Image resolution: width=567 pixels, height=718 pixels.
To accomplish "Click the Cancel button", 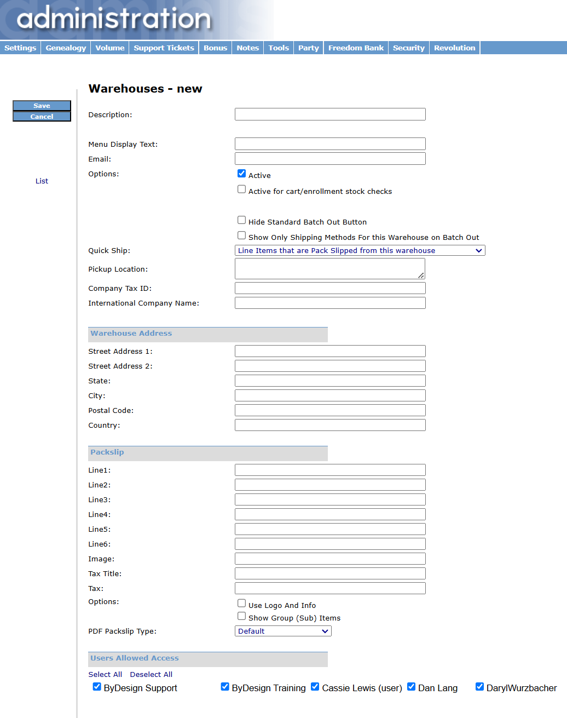I will (42, 117).
